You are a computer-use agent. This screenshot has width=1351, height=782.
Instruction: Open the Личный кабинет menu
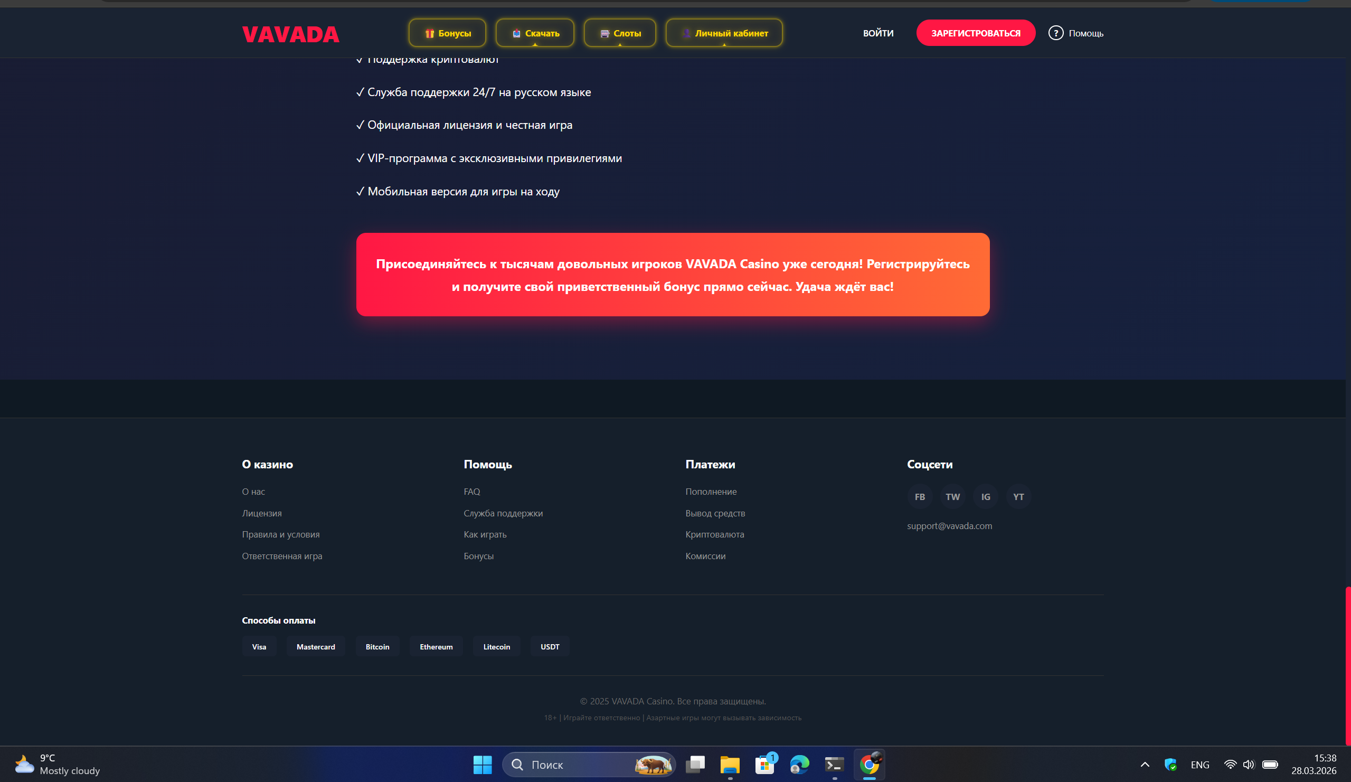(724, 33)
